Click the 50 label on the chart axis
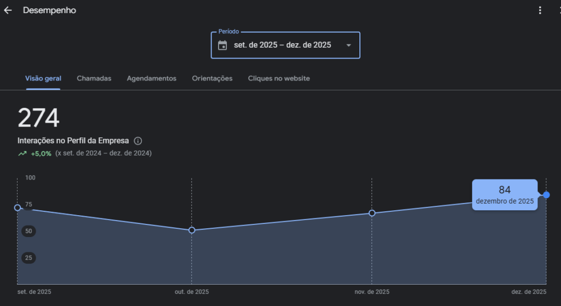Viewport: 561px width, 306px height. (28, 231)
